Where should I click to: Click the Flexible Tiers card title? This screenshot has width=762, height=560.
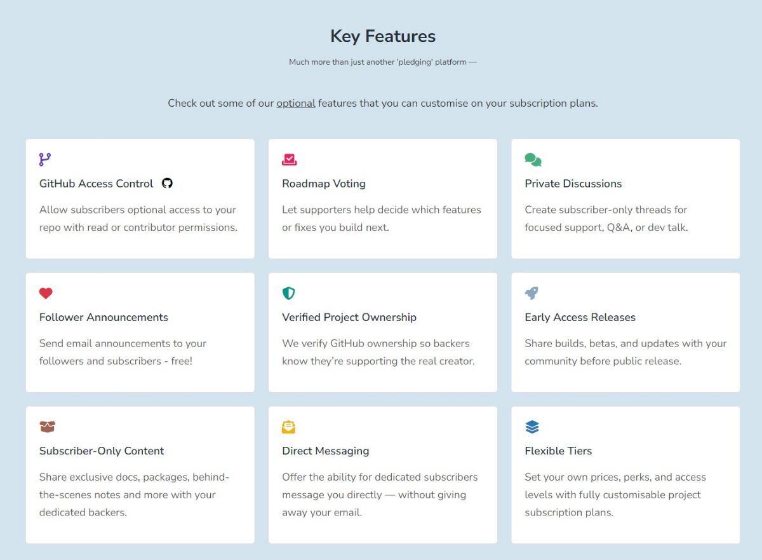(x=558, y=451)
